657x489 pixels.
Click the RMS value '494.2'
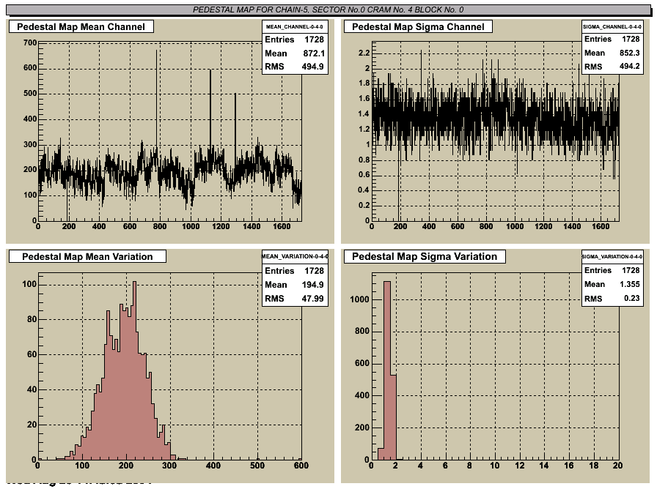(629, 67)
